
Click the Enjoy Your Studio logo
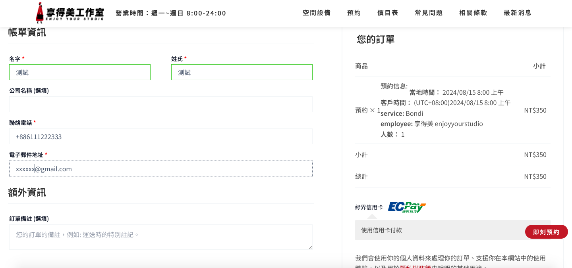(x=70, y=13)
